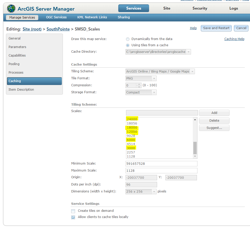Click the Add scale button
The image size is (250, 233).
click(x=214, y=113)
